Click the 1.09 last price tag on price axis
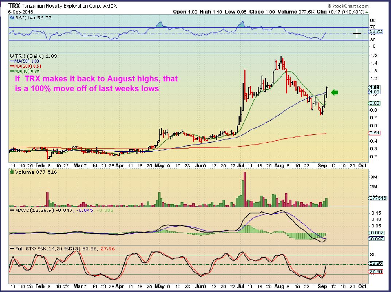 (375, 87)
